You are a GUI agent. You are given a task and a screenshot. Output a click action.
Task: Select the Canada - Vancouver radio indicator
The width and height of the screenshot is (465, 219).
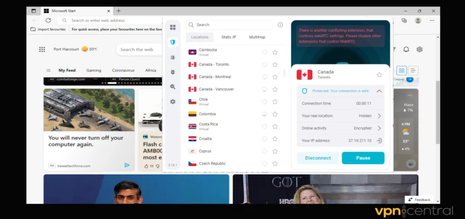264,89
